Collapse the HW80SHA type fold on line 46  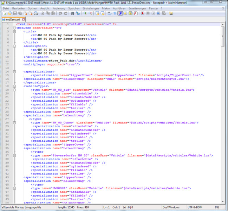14,188
